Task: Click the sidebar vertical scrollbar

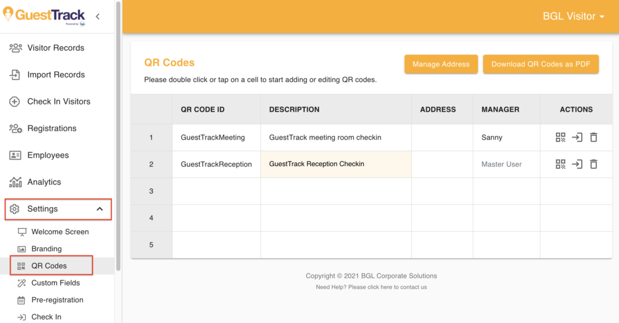Action: coord(118,136)
